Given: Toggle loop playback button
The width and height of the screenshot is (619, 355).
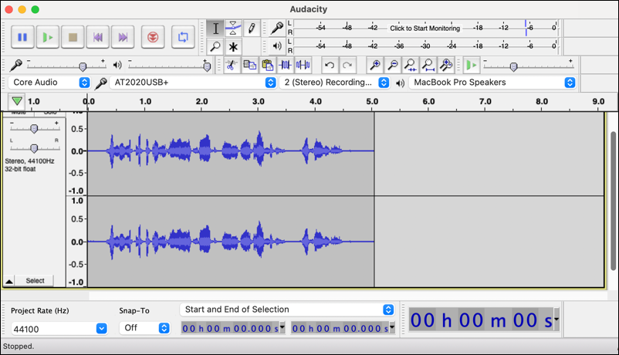Looking at the screenshot, I should (x=183, y=36).
